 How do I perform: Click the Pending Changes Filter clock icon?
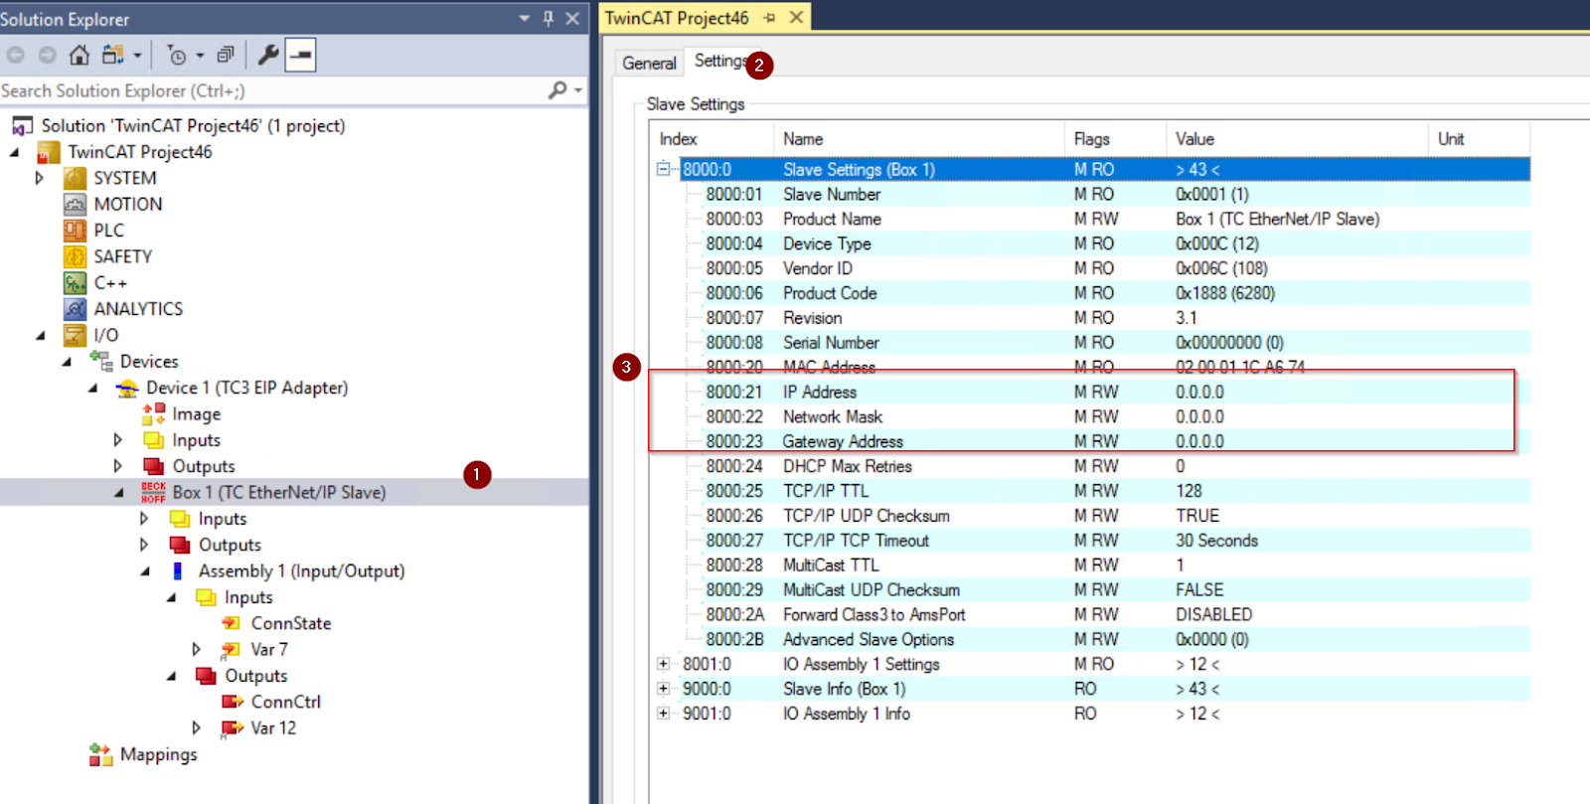177,56
